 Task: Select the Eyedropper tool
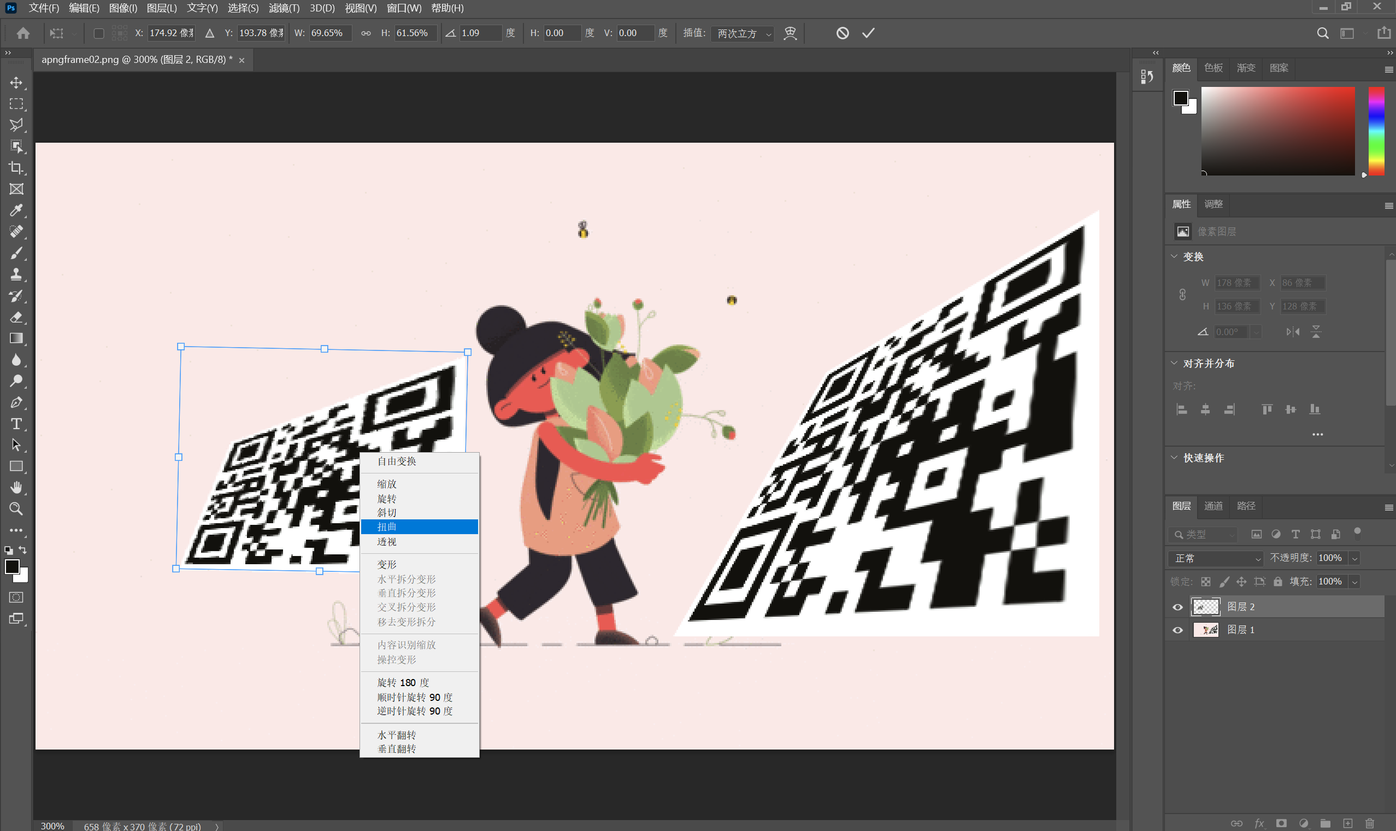pyautogui.click(x=16, y=210)
